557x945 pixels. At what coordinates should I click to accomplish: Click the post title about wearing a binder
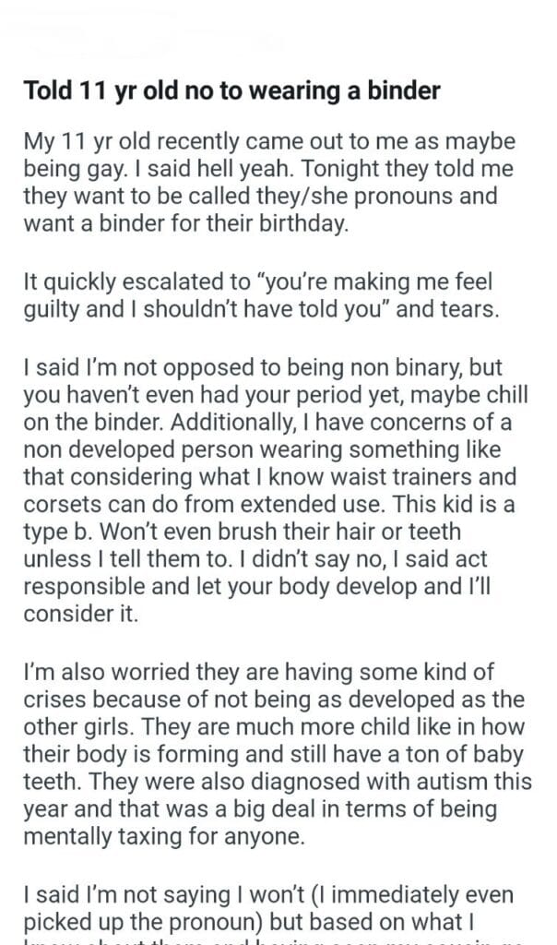232,90
